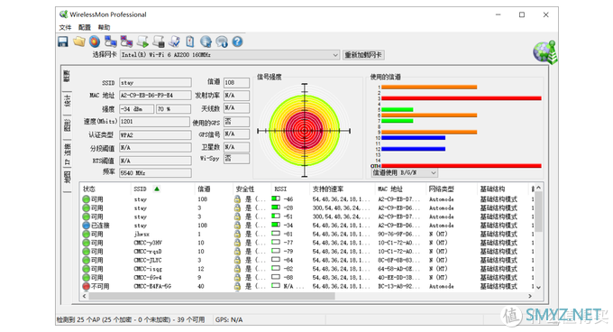The width and height of the screenshot is (613, 332).
Task: Click the connected computers toolbar icon
Action: click(x=111, y=41)
